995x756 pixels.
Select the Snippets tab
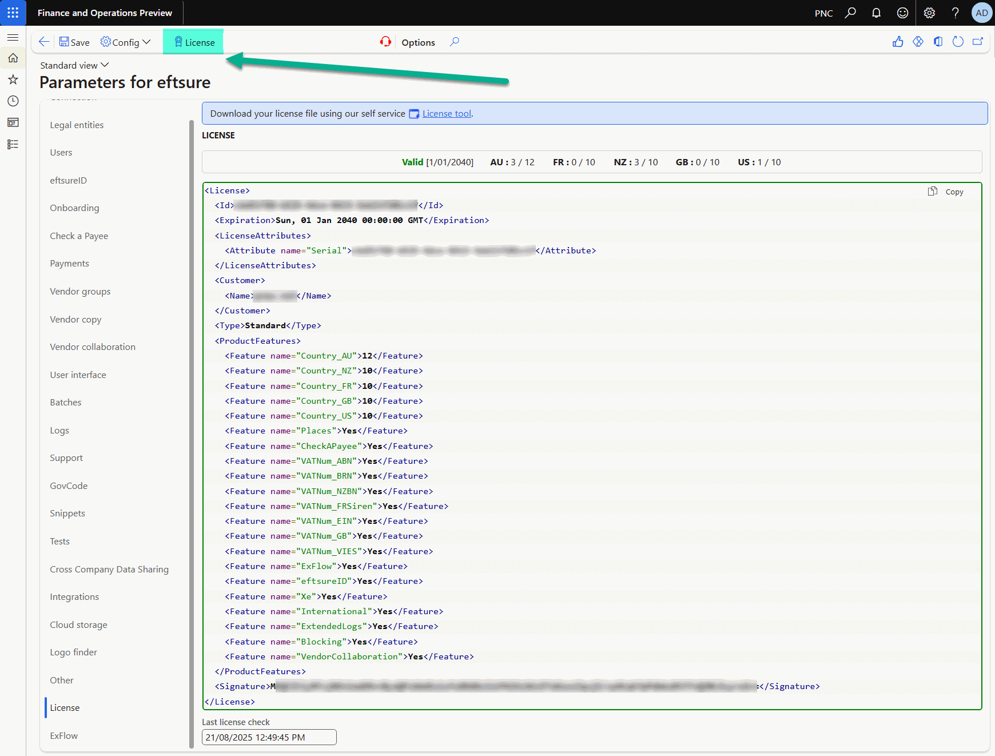pyautogui.click(x=67, y=513)
